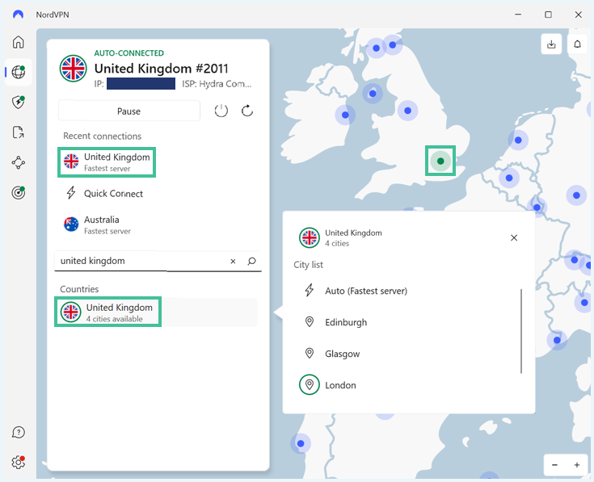Click the AUTO-CONNECTED status label
Screen dimensions: 594x482
[128, 53]
